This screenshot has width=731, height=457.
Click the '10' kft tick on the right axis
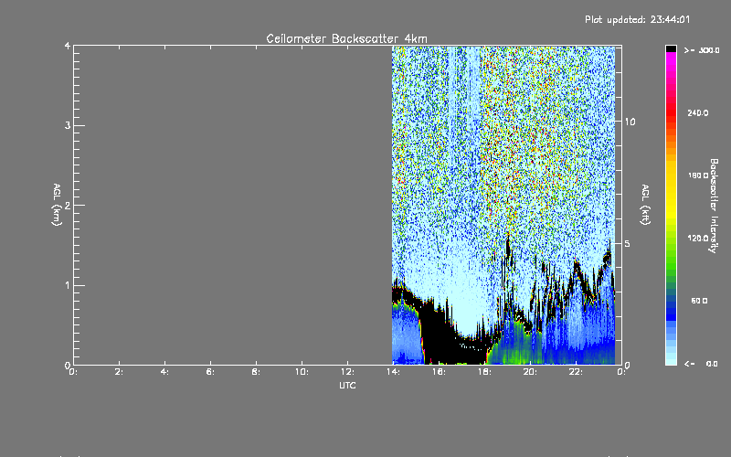click(630, 122)
